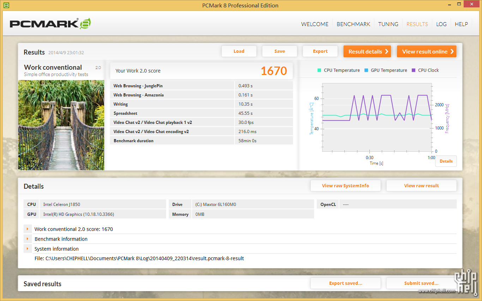The height and width of the screenshot is (301, 482).
Task: Click the Saved results heading
Action: pyautogui.click(x=42, y=284)
